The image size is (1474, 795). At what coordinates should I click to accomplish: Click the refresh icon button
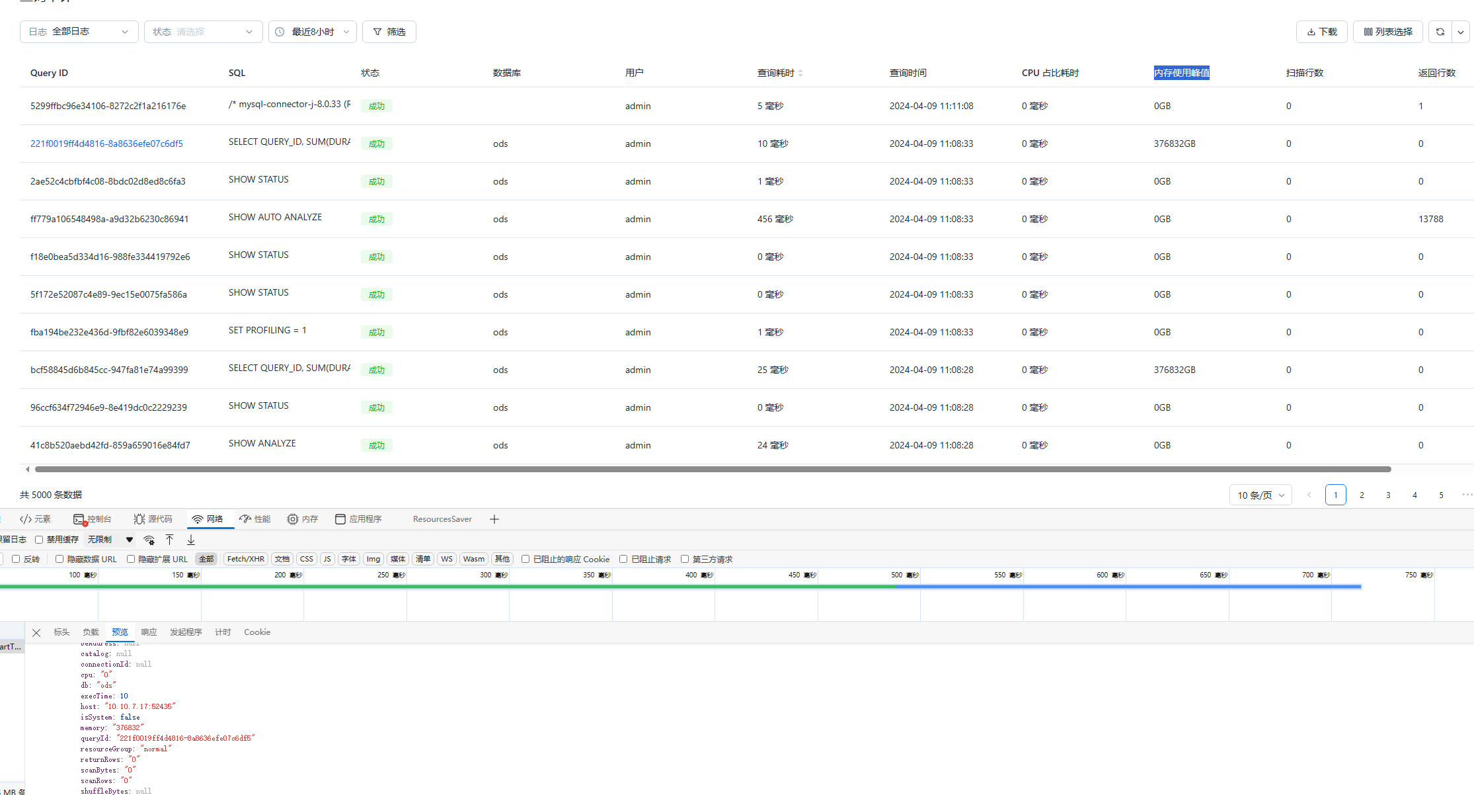pos(1440,32)
